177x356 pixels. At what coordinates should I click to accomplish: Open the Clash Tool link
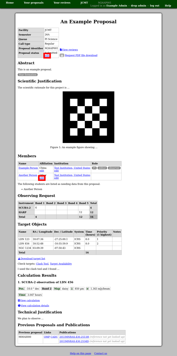click(42, 264)
